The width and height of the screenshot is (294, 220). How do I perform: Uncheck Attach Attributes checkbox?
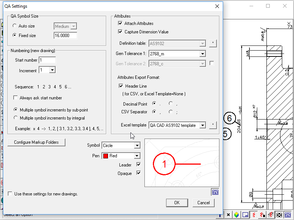coord(120,23)
